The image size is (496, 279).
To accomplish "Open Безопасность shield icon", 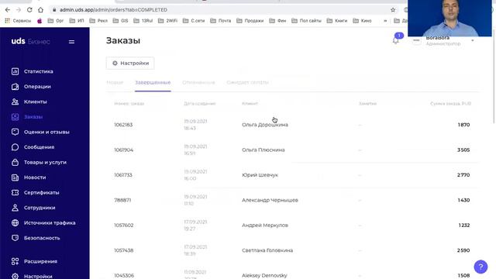I will (x=15, y=238).
